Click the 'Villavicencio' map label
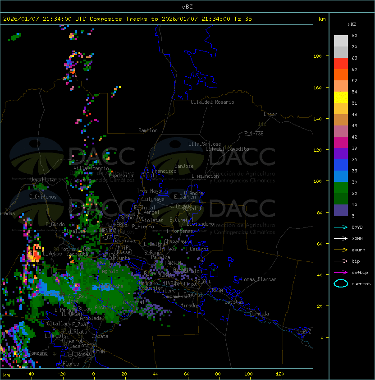The width and height of the screenshot is (375, 380). tap(91, 168)
